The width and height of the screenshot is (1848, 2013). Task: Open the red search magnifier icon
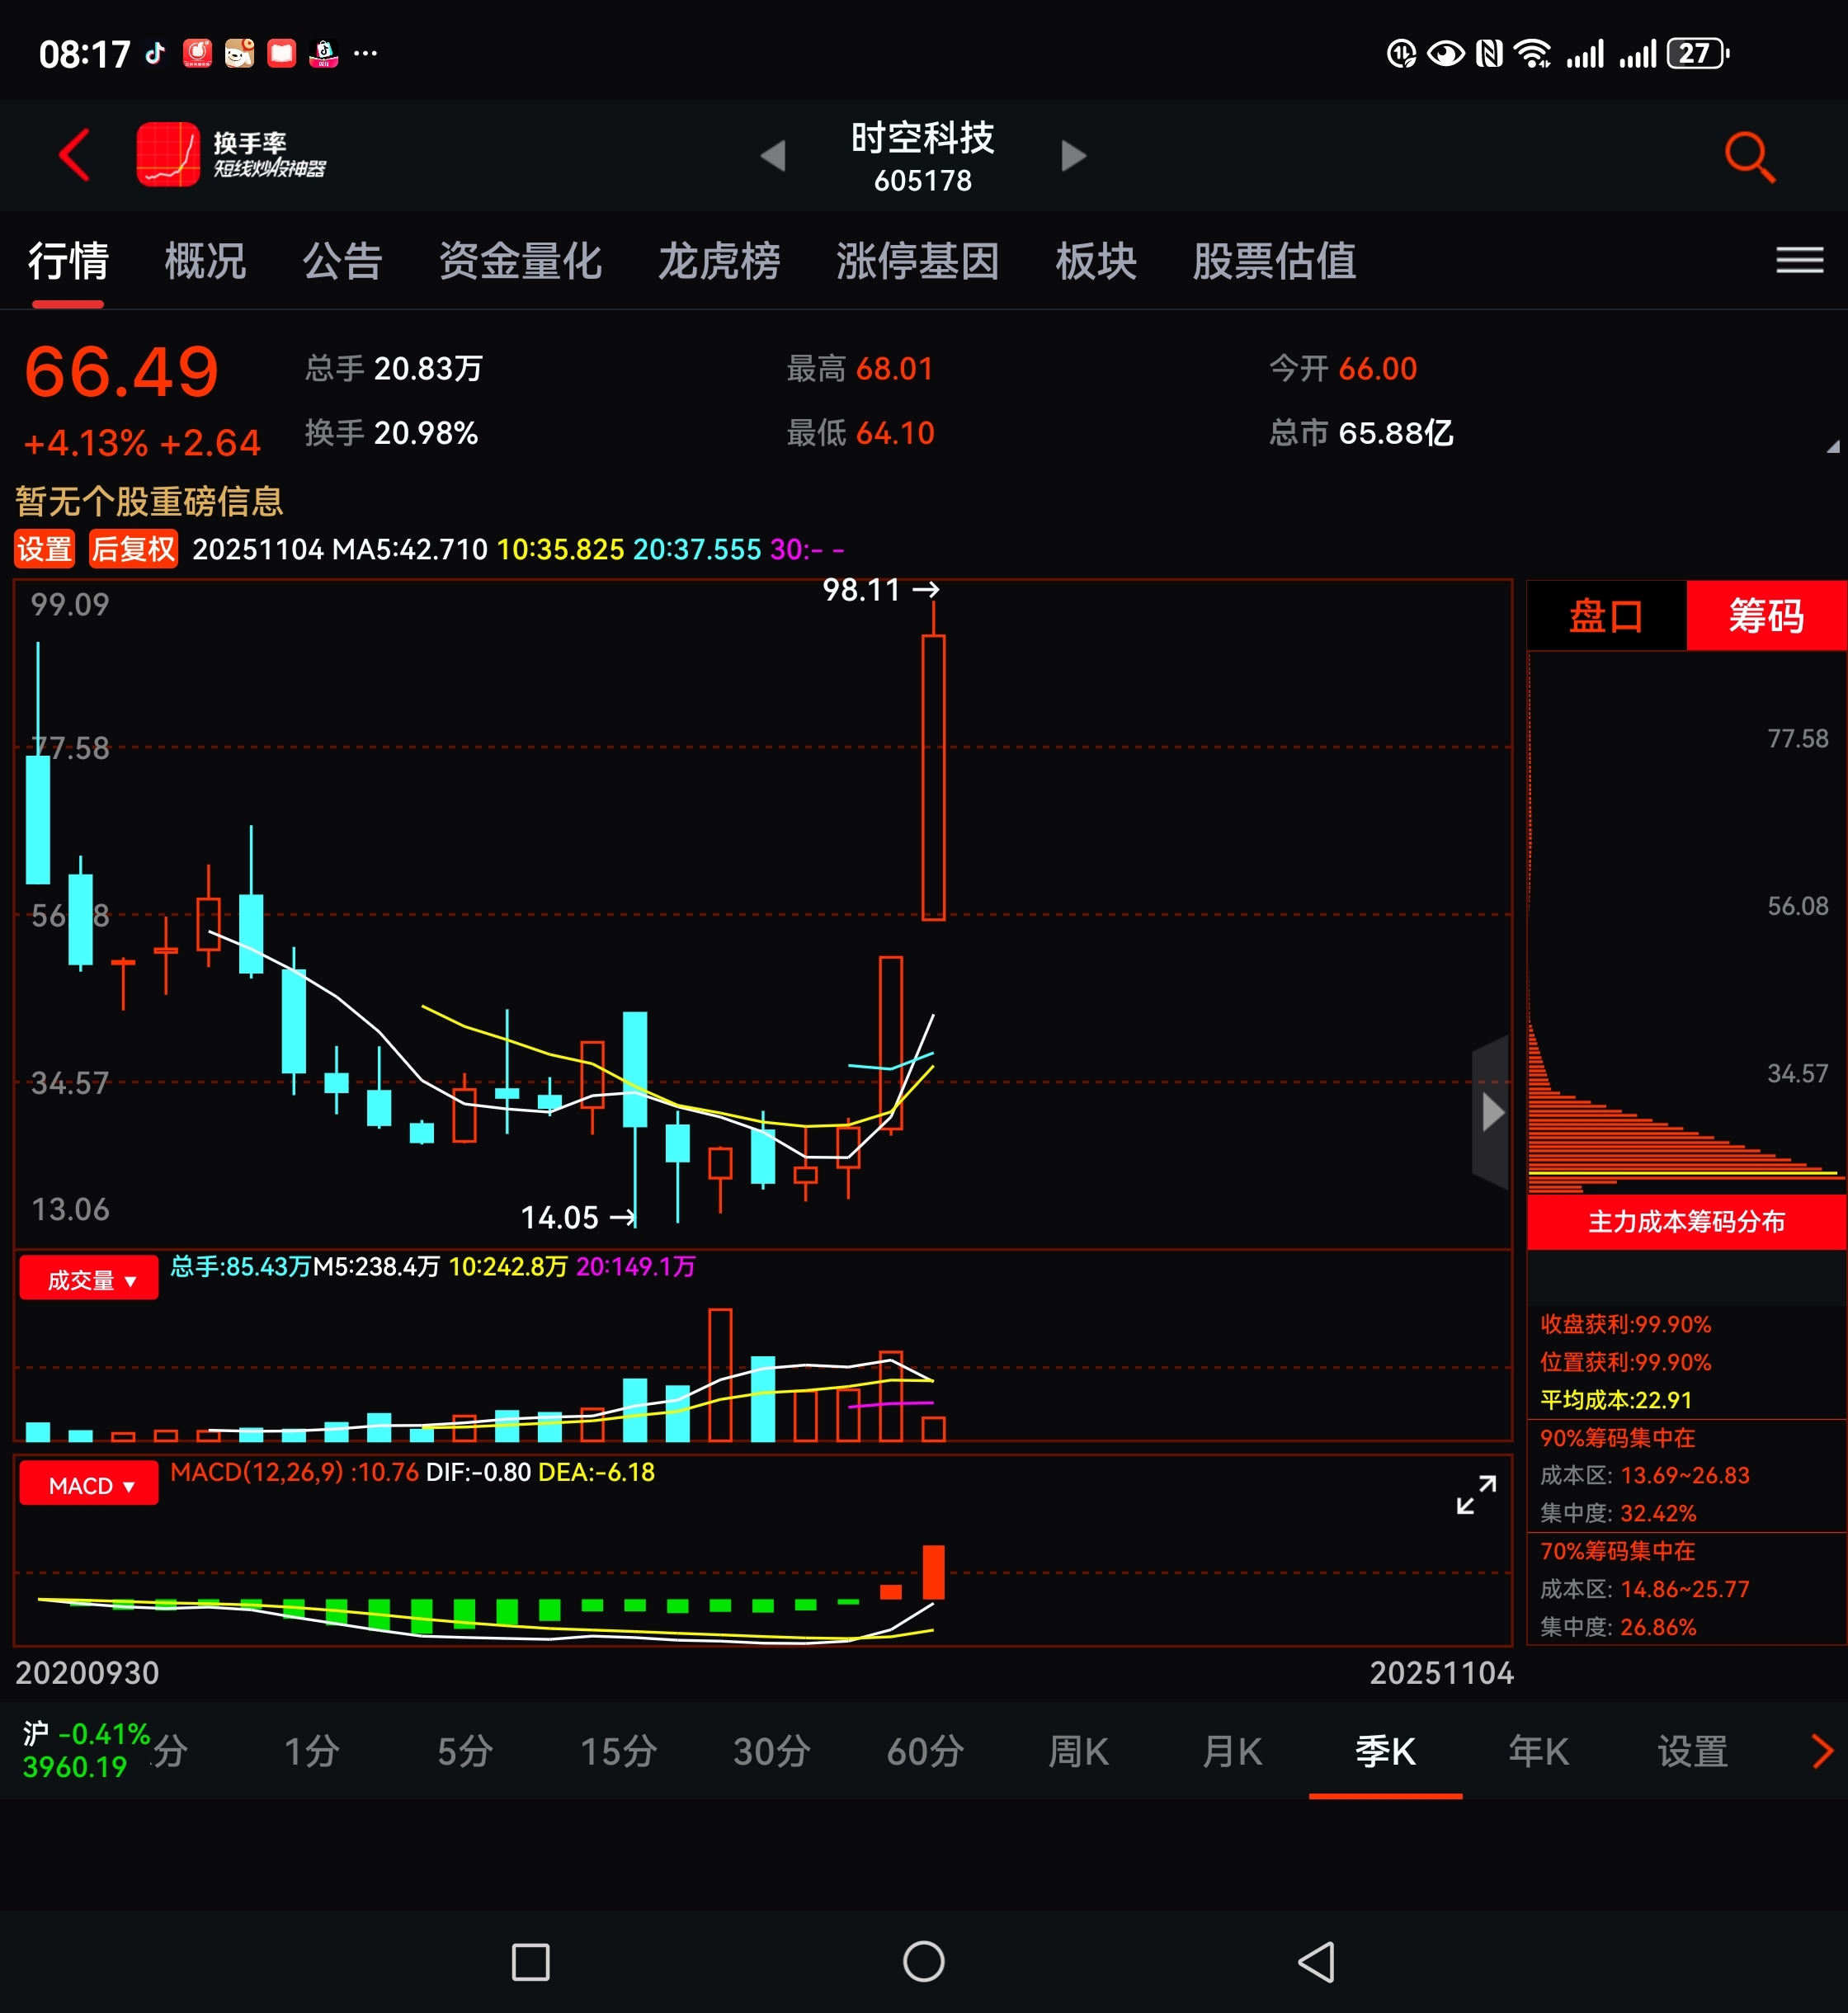1749,157
